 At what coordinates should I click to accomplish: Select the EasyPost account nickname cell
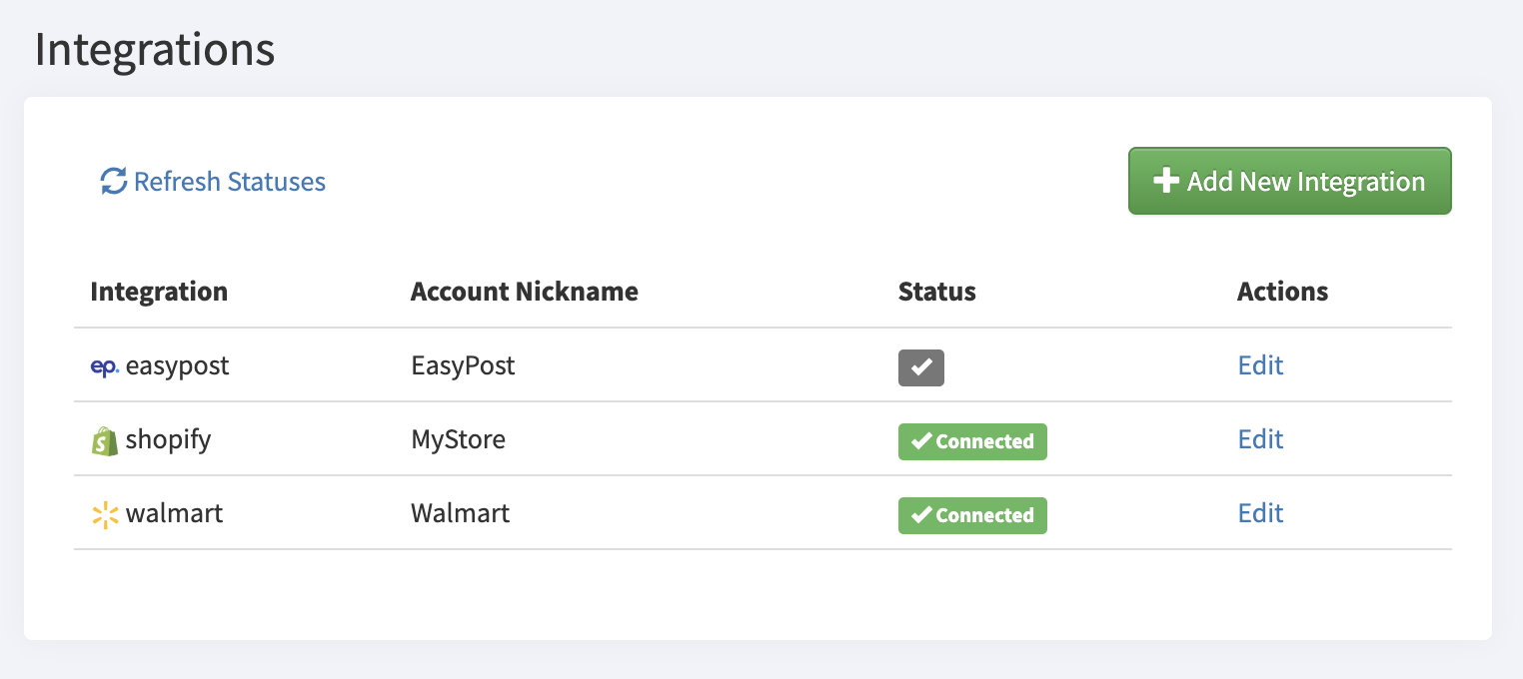(x=463, y=365)
